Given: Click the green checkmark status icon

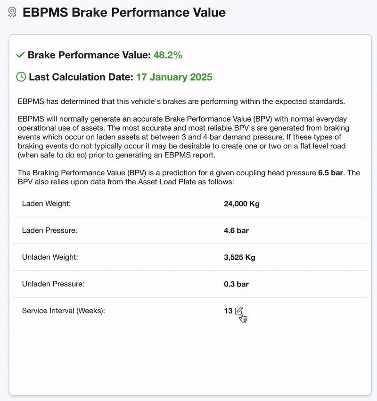Looking at the screenshot, I should click(20, 55).
